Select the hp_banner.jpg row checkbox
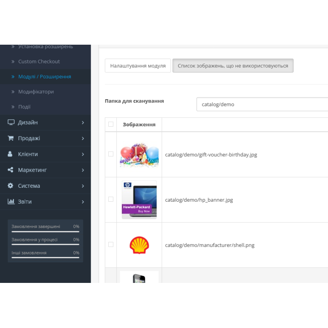Screen dimensions: 328x328 111,199
